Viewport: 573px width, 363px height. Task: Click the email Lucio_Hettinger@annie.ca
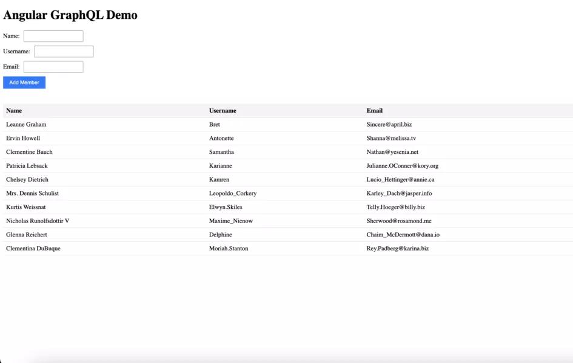(x=401, y=179)
